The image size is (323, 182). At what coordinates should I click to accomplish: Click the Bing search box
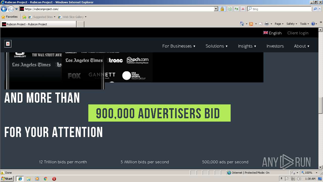(x=280, y=9)
